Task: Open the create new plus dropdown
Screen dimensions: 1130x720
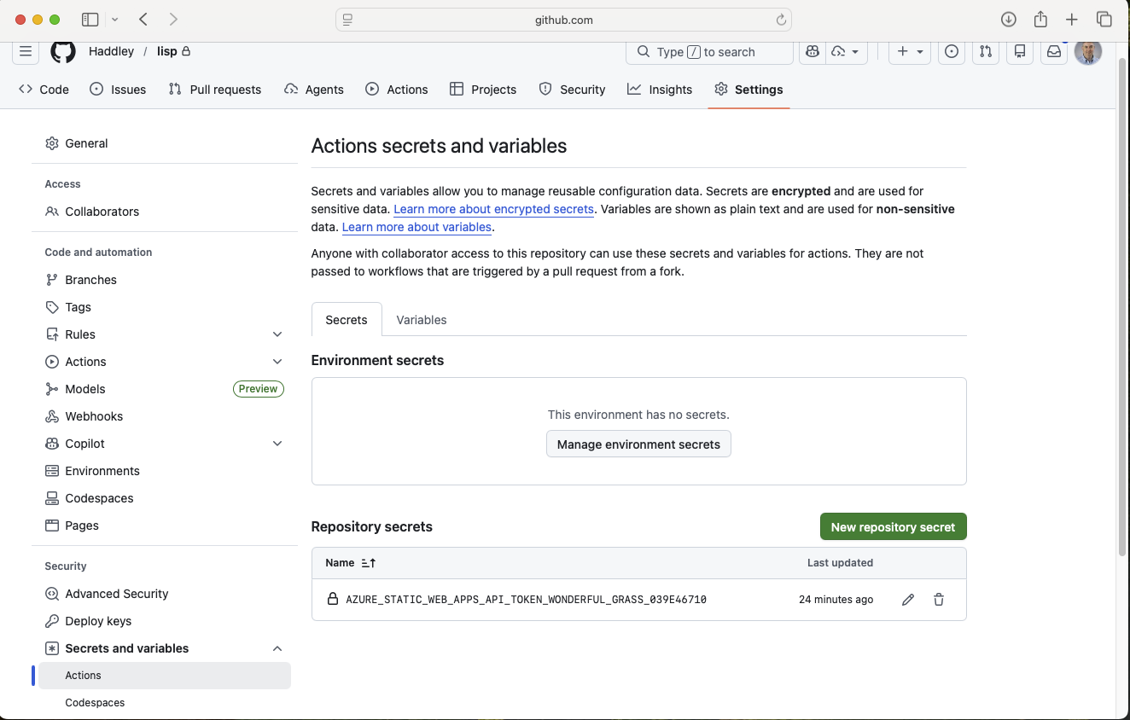Action: click(x=909, y=52)
